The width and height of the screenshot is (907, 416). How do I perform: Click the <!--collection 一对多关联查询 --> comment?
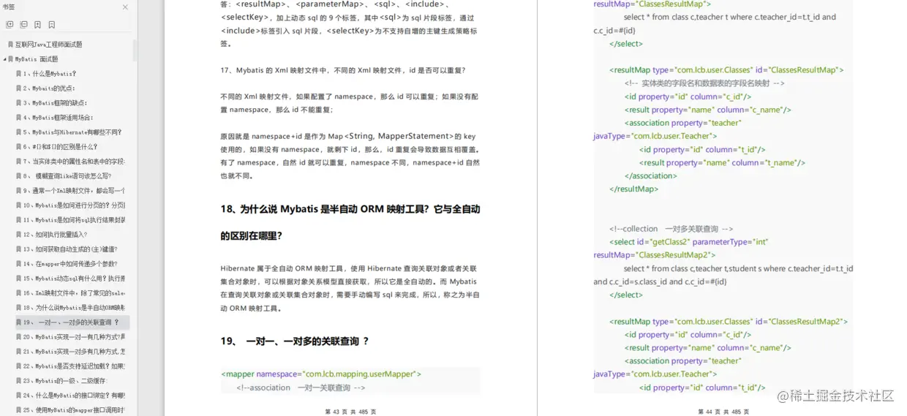[x=671, y=229]
